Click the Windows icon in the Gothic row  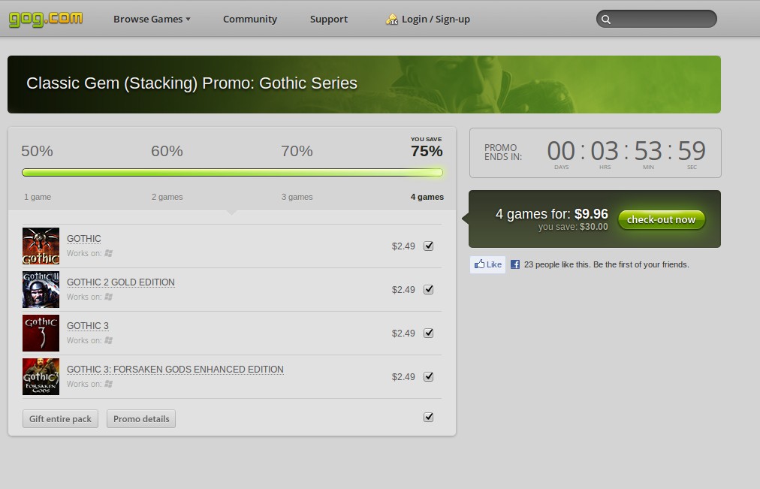[x=109, y=253]
